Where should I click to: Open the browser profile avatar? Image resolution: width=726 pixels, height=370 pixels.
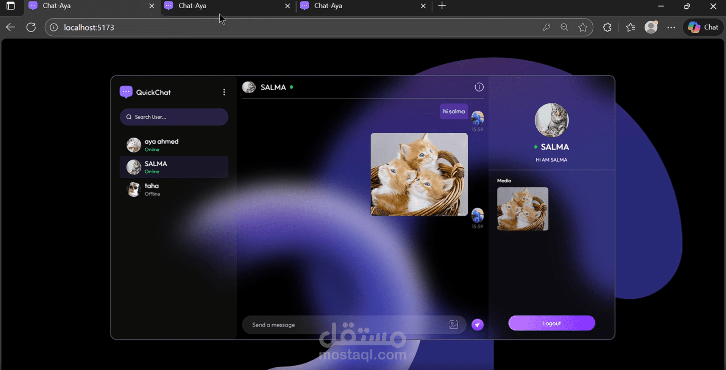[x=651, y=27]
